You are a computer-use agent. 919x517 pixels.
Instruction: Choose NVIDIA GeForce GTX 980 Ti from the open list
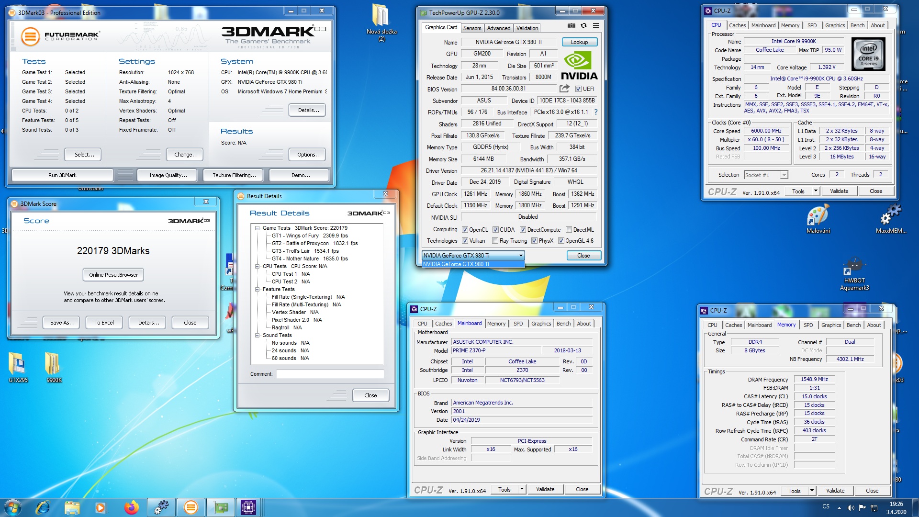click(473, 264)
